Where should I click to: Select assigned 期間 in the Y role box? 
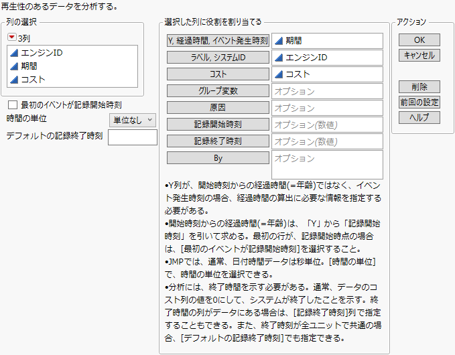click(x=294, y=41)
